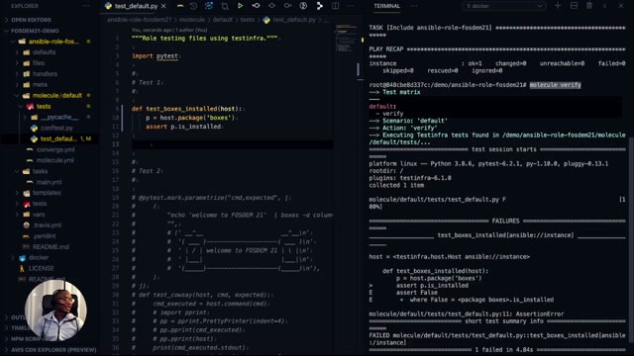Select the test_default.py editor tab
Viewport: 634px width, 356px height.
(136, 6)
